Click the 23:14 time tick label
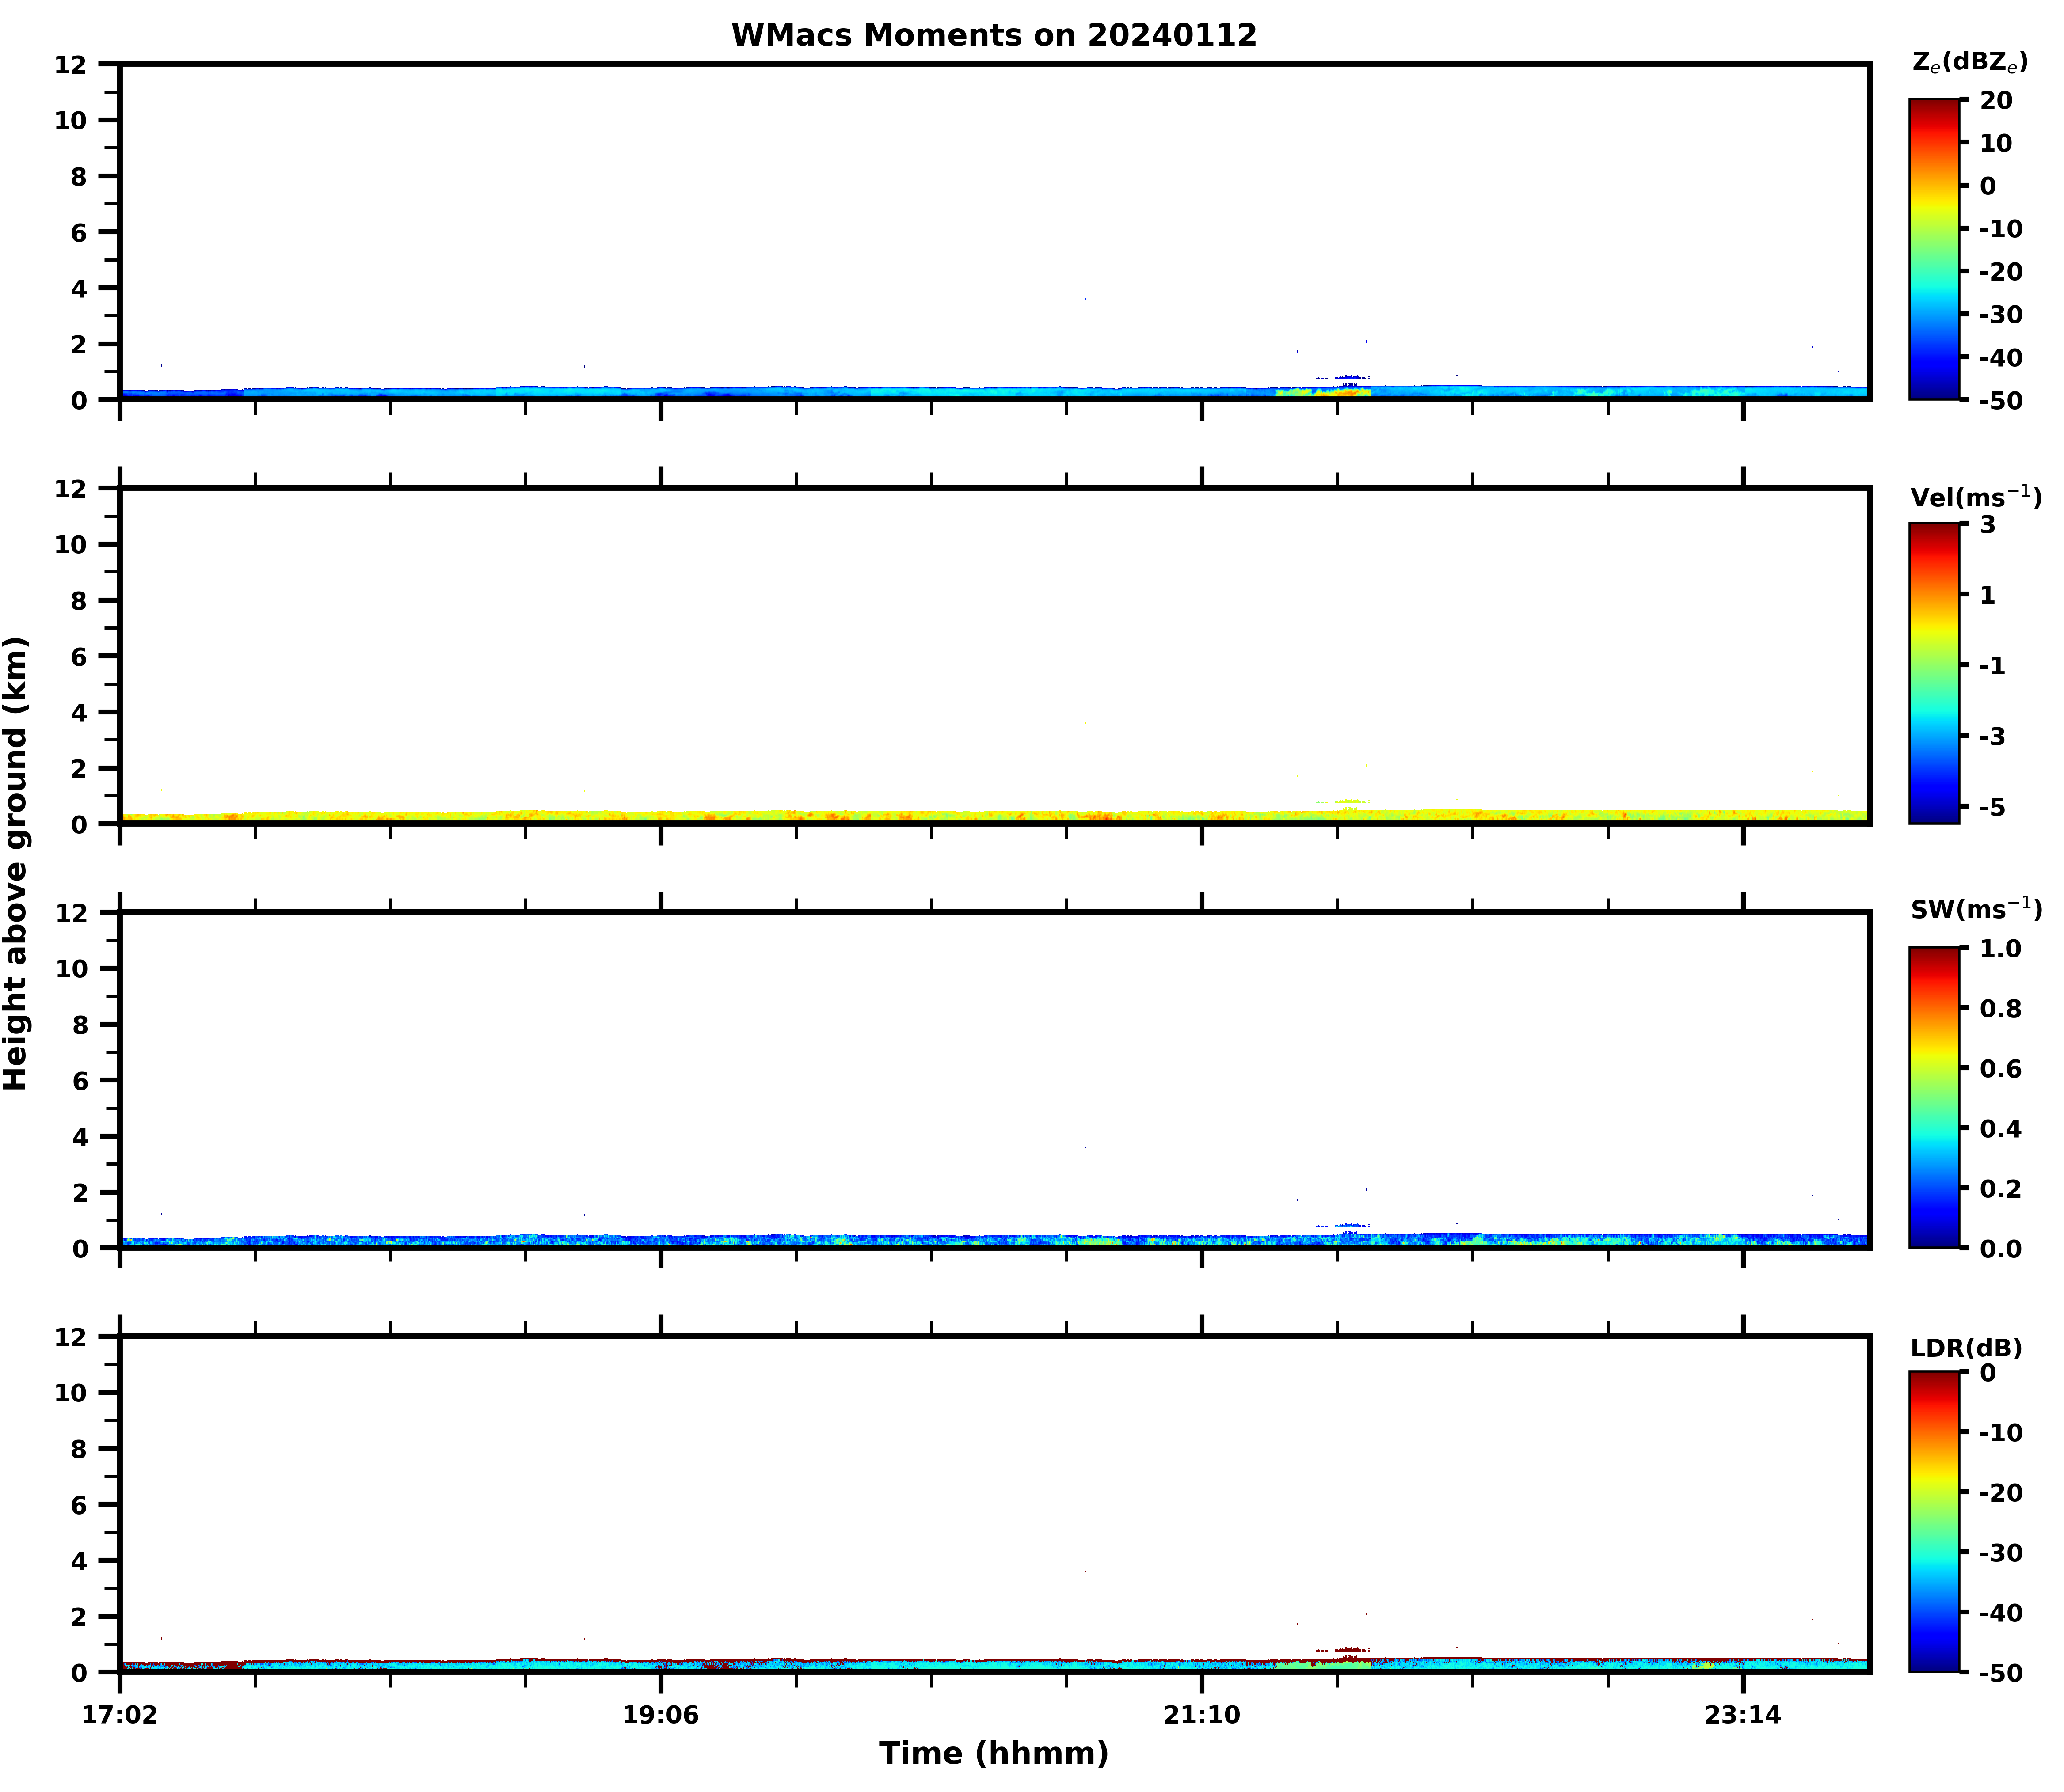The image size is (2064, 1792). [x=1743, y=1716]
